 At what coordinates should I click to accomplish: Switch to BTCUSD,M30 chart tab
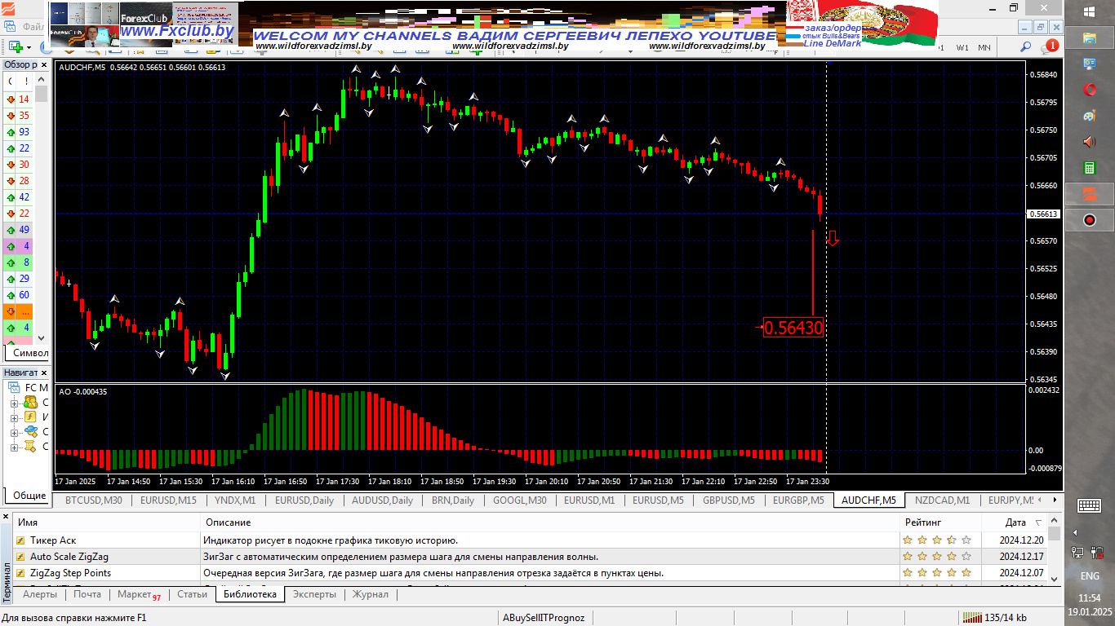coord(93,500)
